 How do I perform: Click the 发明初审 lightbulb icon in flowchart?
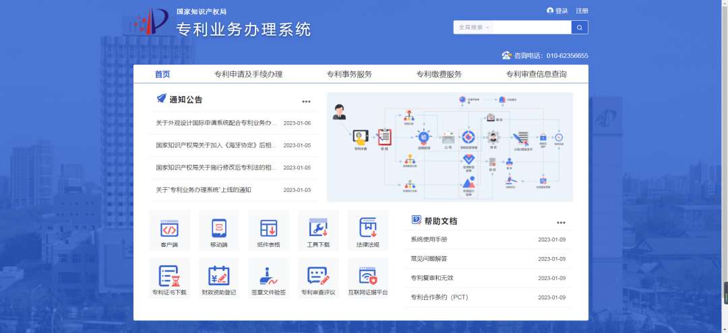tap(423, 137)
